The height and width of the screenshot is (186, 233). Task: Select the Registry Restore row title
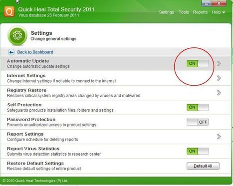coord(26,90)
